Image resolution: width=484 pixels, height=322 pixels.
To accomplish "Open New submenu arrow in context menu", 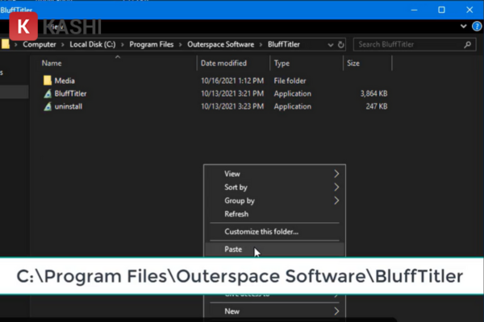I will 336,312.
